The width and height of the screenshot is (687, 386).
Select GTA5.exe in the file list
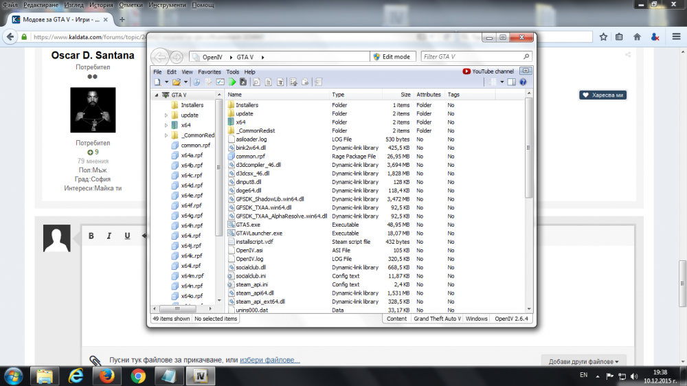click(x=248, y=225)
